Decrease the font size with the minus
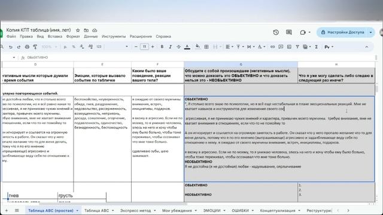 pyautogui.click(x=136, y=47)
